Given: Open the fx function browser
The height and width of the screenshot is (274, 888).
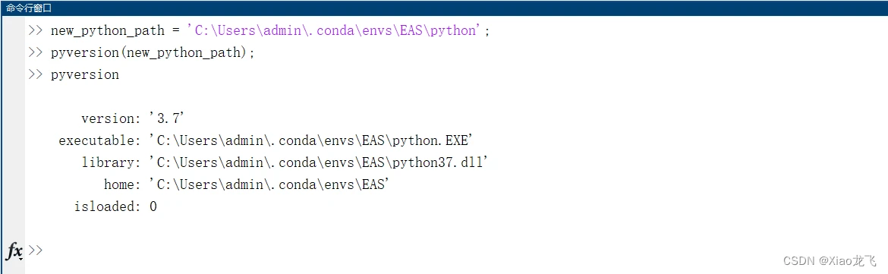Looking at the screenshot, I should [14, 250].
